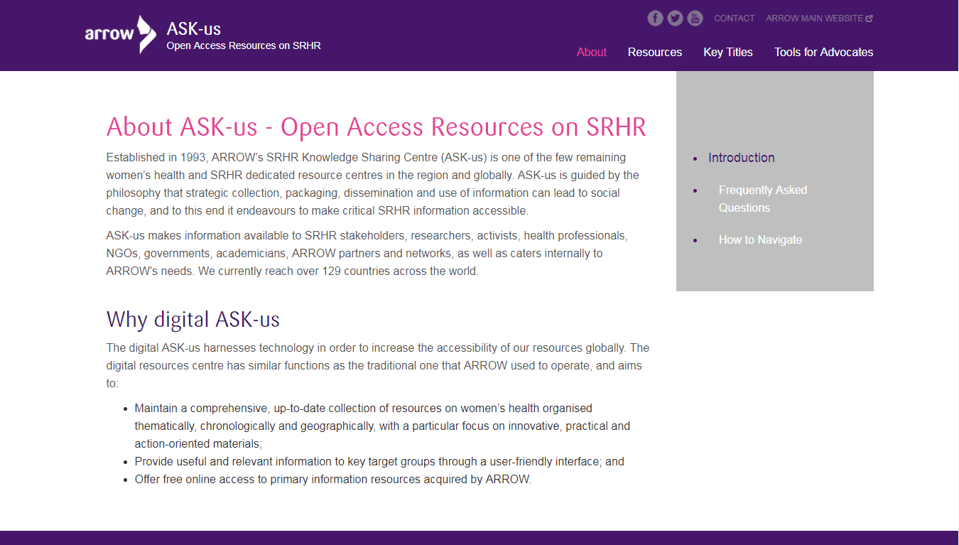The image size is (959, 545).
Task: Click the Offer free online access bullet
Action: 332,479
